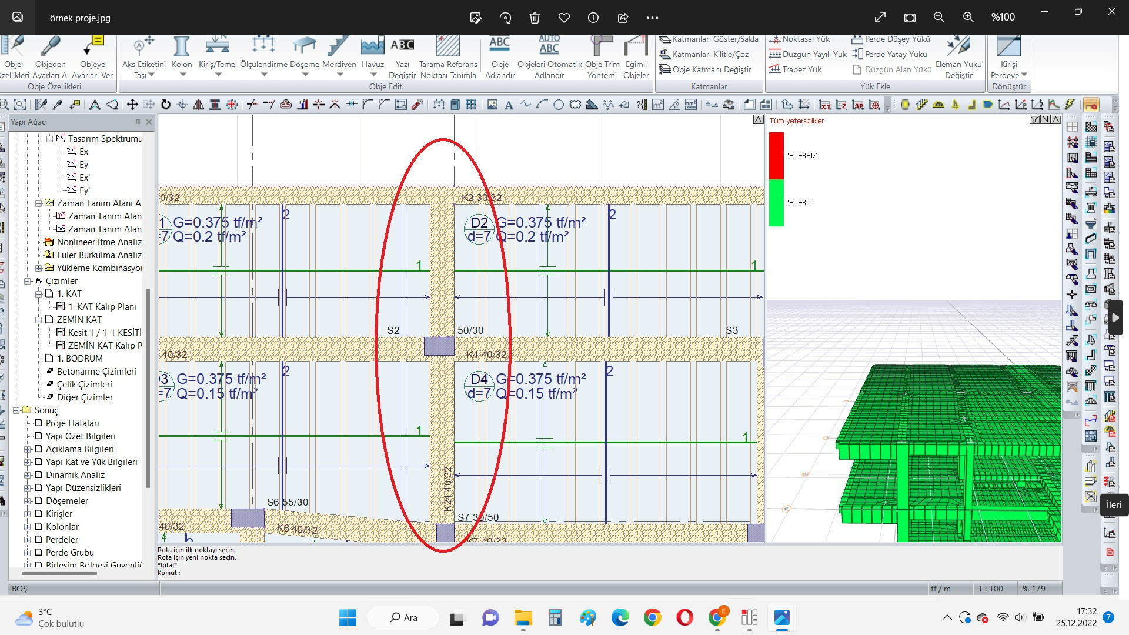
Task: Open the dropdown arrow under Kolon
Action: pos(182,75)
